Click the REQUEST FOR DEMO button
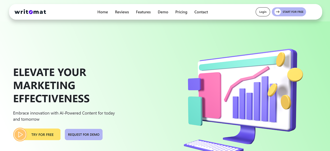 84,135
